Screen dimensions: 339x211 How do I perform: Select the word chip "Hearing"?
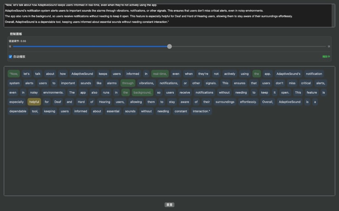point(104,102)
